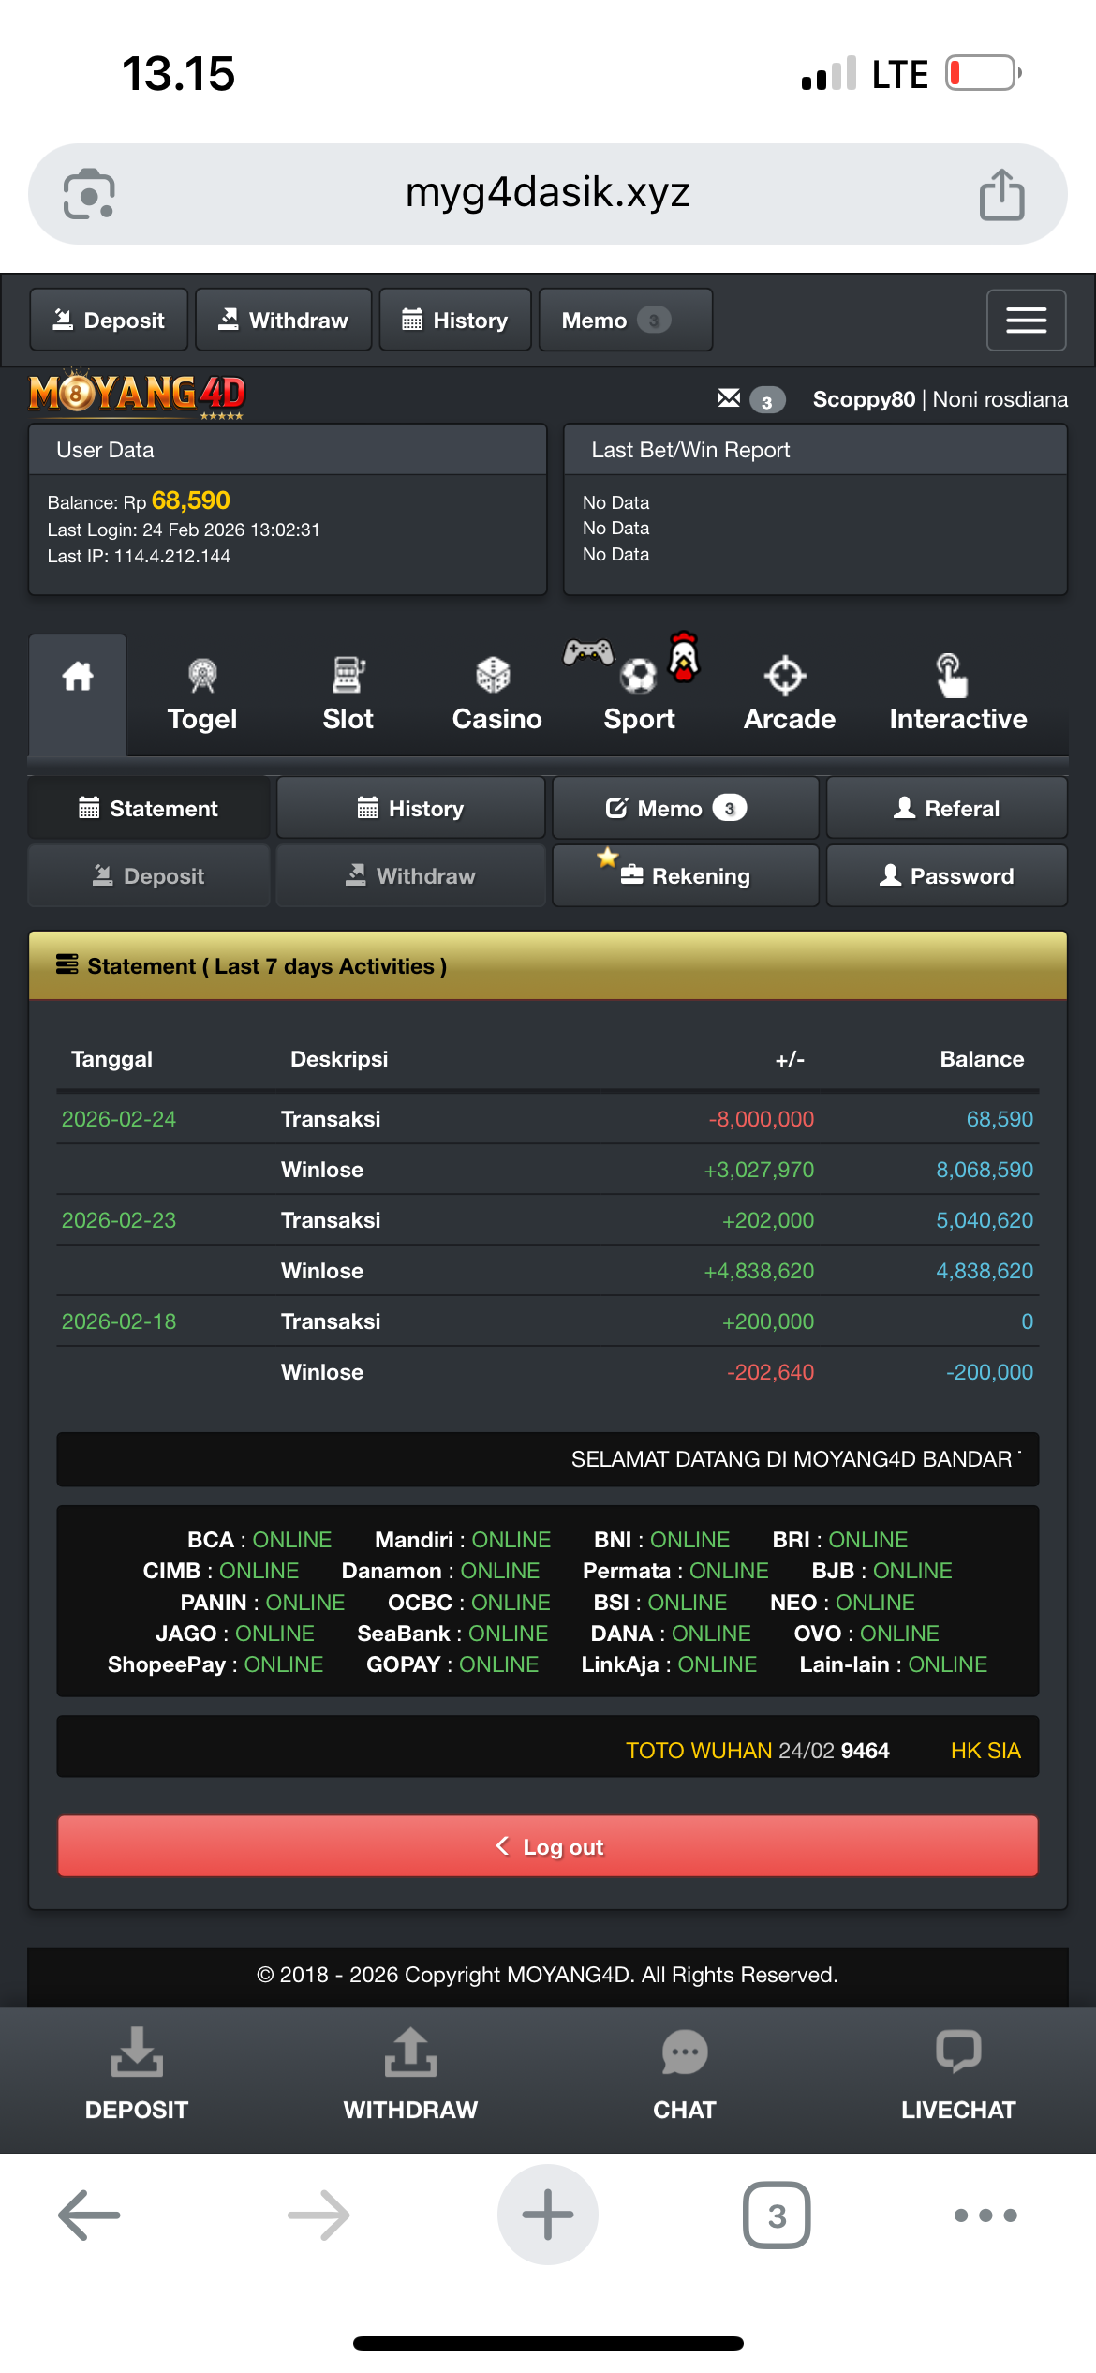Click the date 2026-02-23

tap(119, 1220)
